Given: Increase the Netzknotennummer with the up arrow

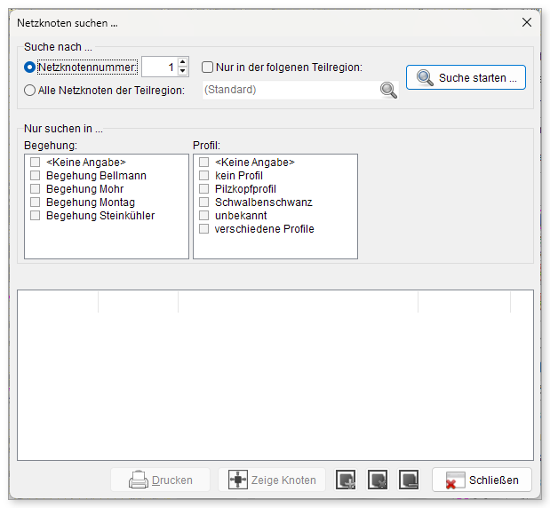Looking at the screenshot, I should pyautogui.click(x=182, y=62).
